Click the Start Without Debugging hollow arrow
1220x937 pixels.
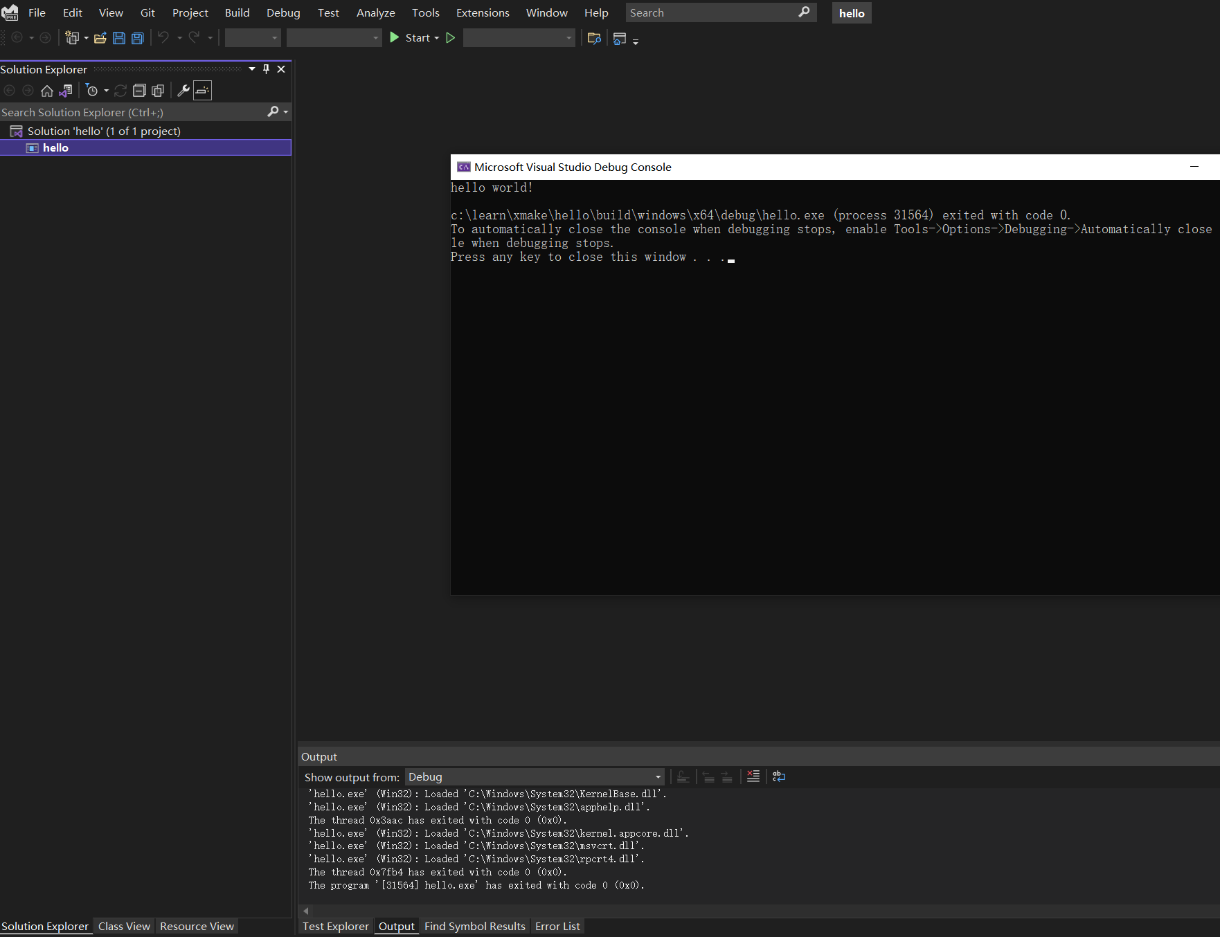point(451,37)
